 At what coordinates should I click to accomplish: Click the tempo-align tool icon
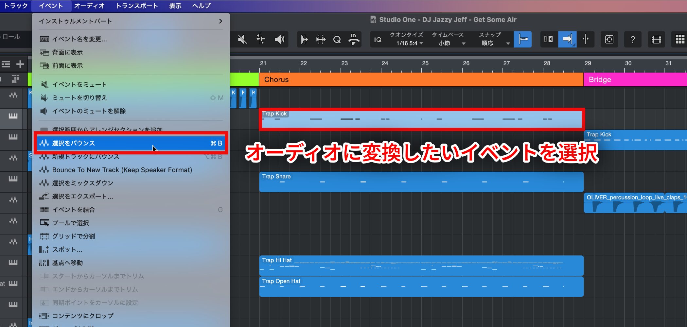[354, 40]
